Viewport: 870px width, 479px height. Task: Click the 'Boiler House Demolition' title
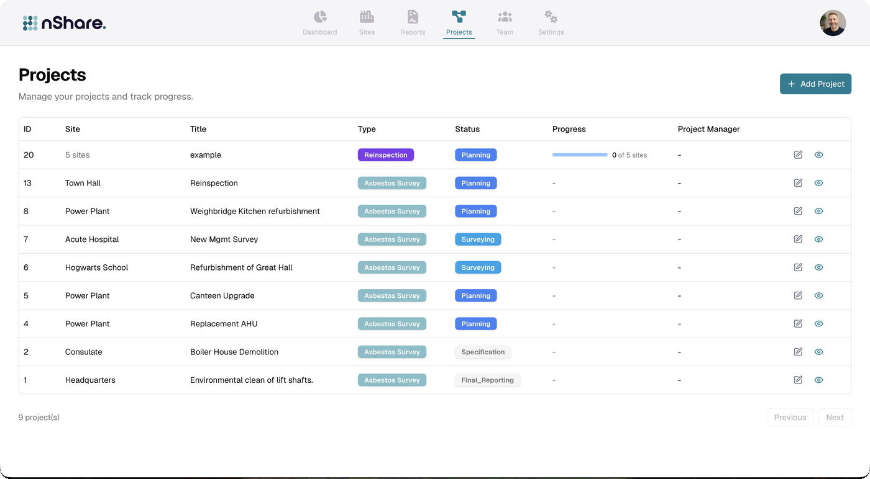tap(234, 352)
